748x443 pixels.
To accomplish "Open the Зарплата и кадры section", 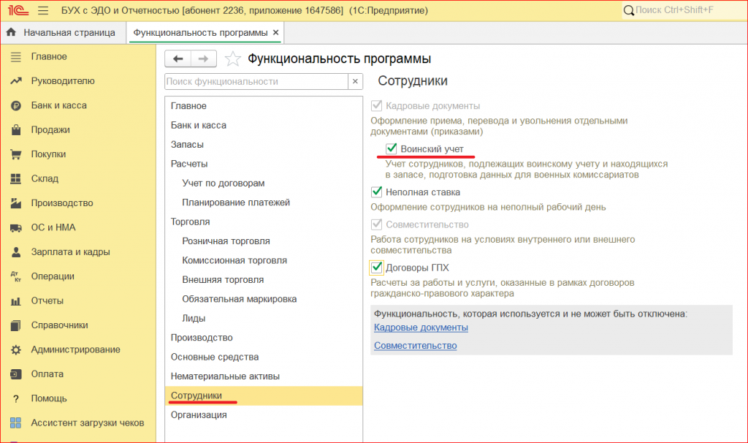I will [71, 252].
